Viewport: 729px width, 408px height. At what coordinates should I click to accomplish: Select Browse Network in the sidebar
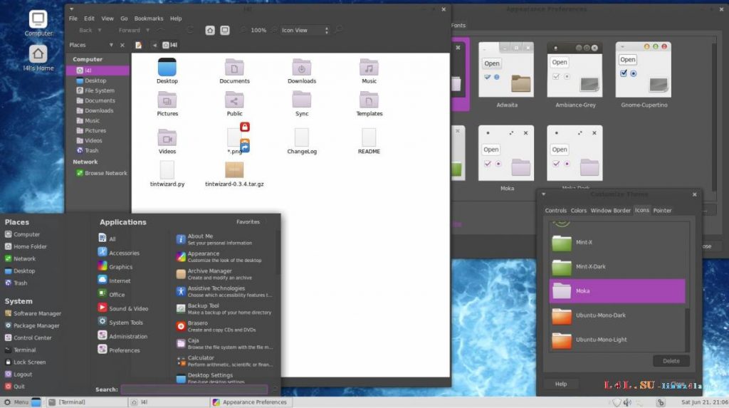(101, 173)
